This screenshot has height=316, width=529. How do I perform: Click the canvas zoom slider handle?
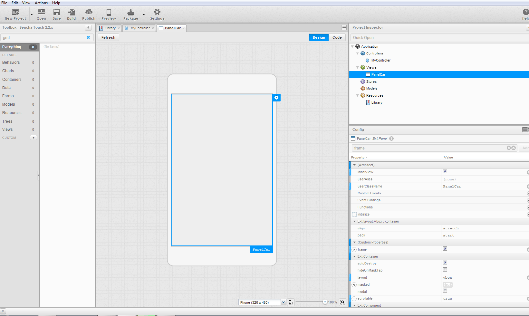(325, 302)
